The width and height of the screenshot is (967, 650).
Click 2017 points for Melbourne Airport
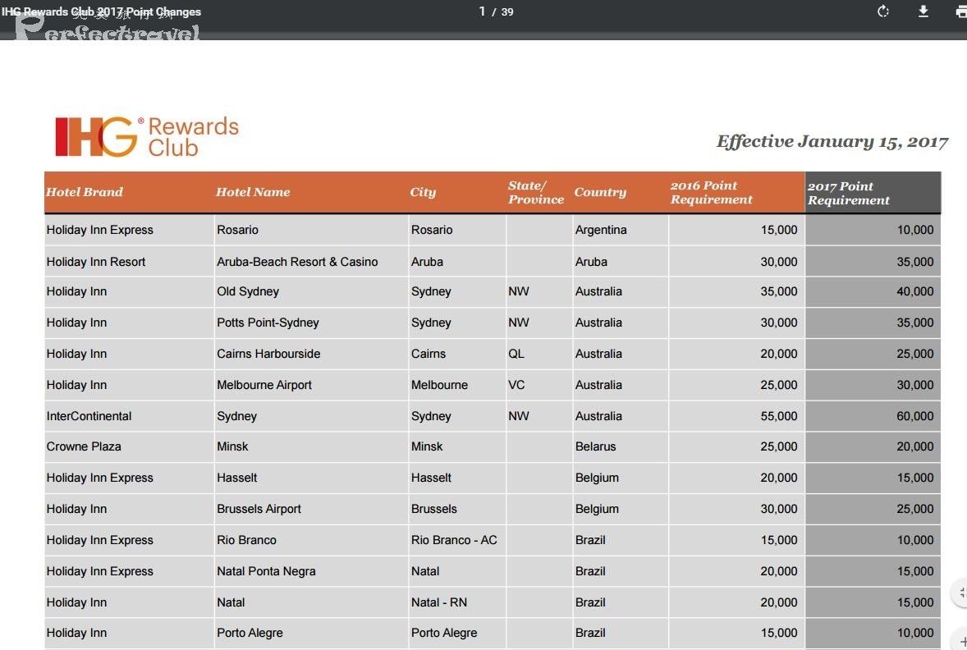(x=915, y=385)
